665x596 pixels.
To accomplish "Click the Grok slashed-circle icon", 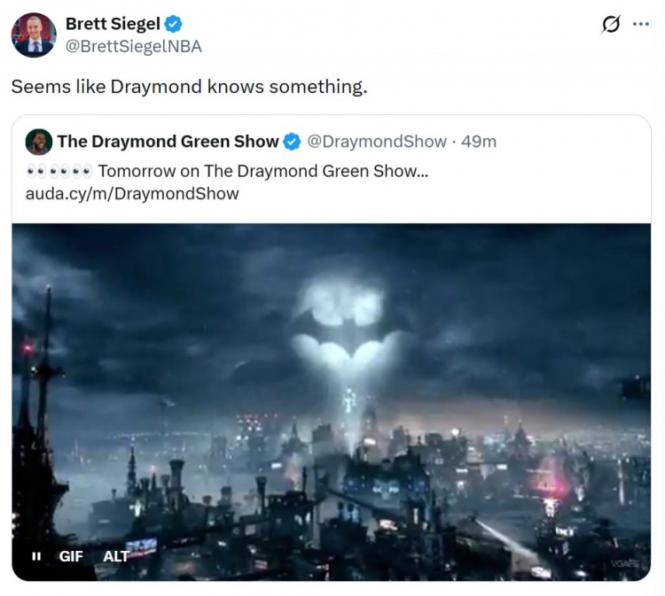I will [611, 24].
